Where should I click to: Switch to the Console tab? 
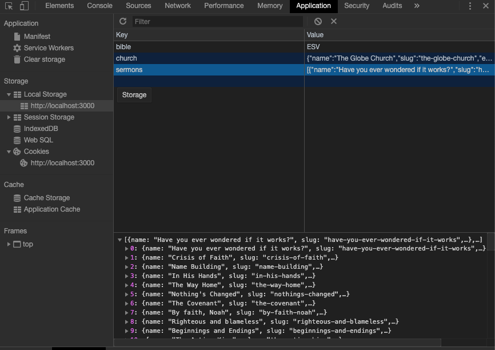100,6
